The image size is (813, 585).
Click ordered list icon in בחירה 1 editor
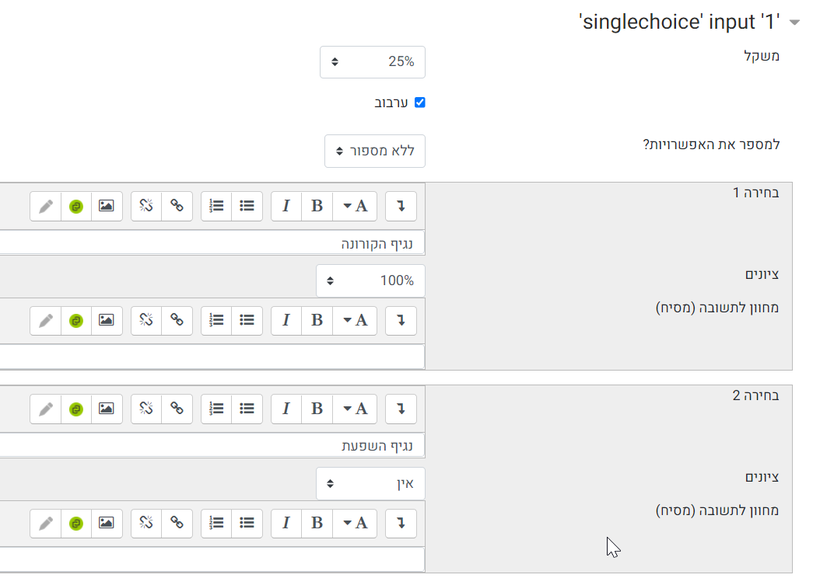(x=216, y=206)
